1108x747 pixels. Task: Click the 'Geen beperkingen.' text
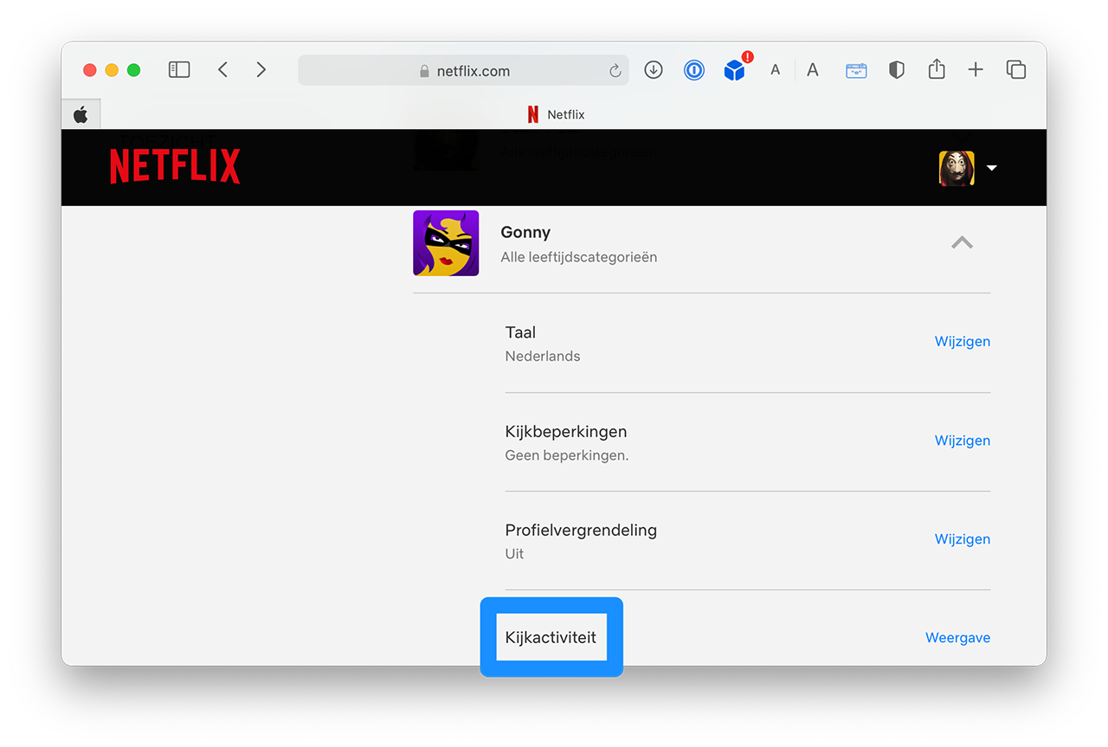567,455
